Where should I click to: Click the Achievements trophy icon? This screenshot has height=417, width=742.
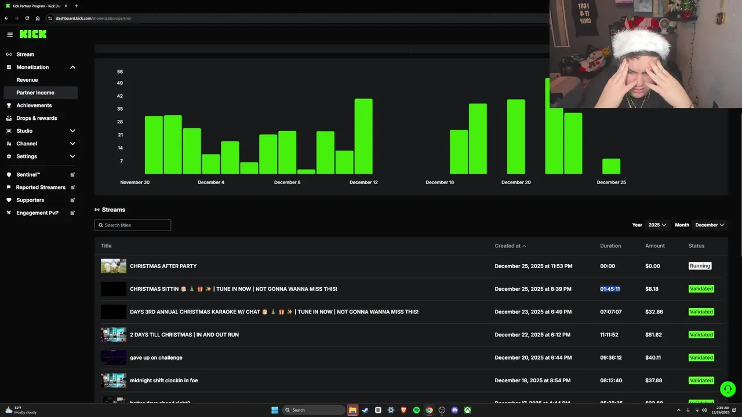[x=9, y=105]
